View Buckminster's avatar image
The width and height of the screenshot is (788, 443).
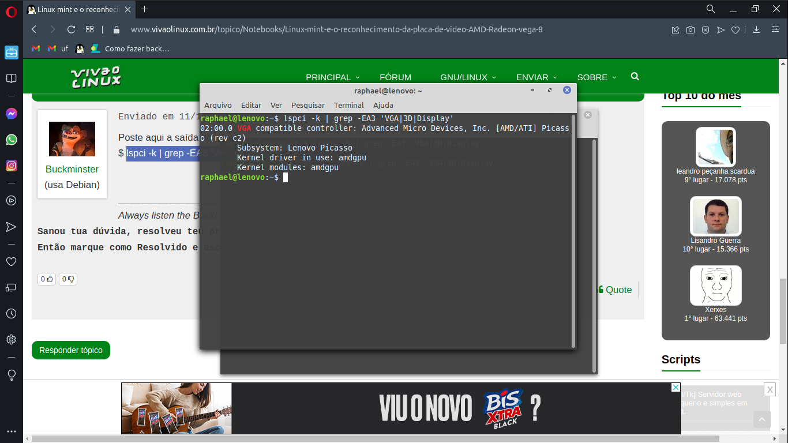point(72,138)
